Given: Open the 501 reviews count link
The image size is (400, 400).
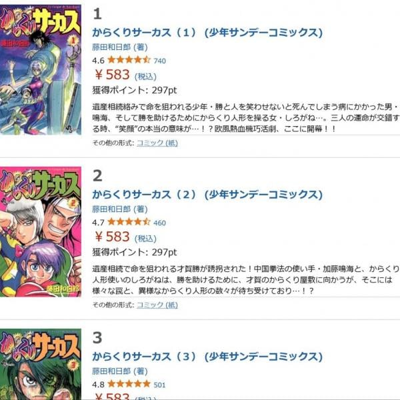Looking at the screenshot, I should point(160,385).
